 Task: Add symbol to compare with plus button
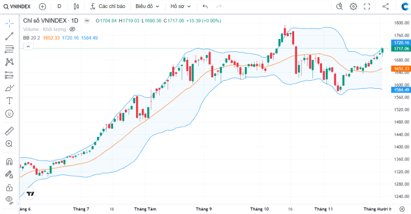(42, 6)
